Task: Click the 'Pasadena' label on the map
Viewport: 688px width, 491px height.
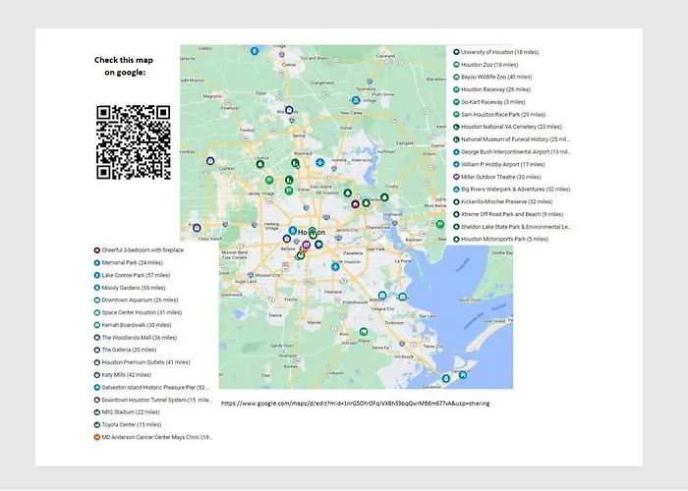Action: click(x=353, y=253)
